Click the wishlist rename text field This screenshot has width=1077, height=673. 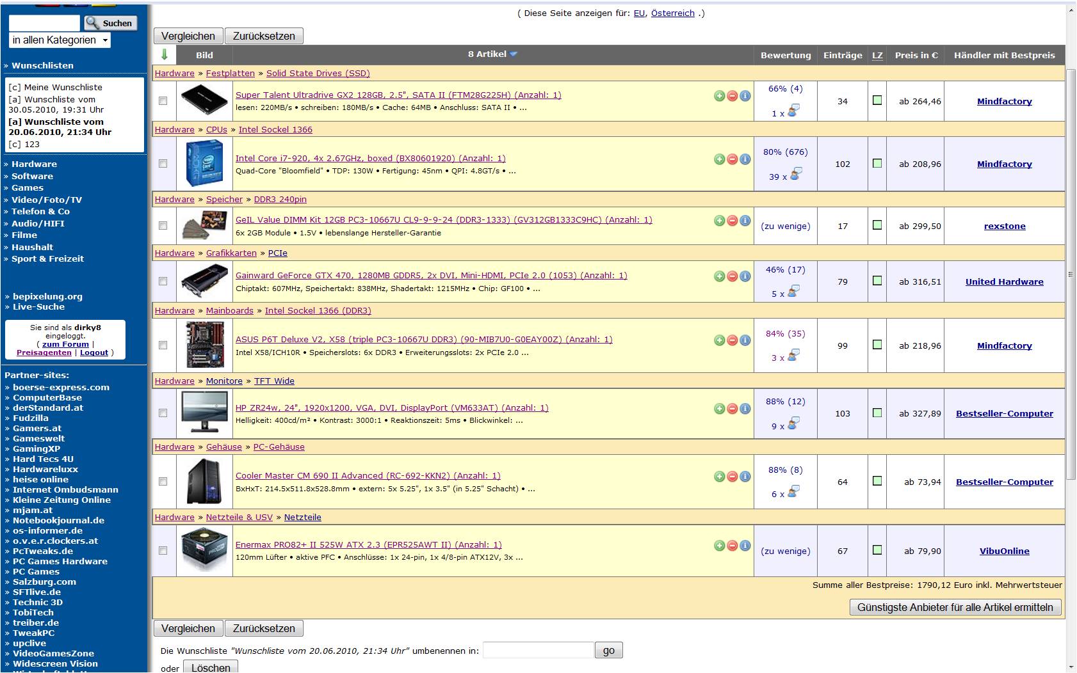538,651
